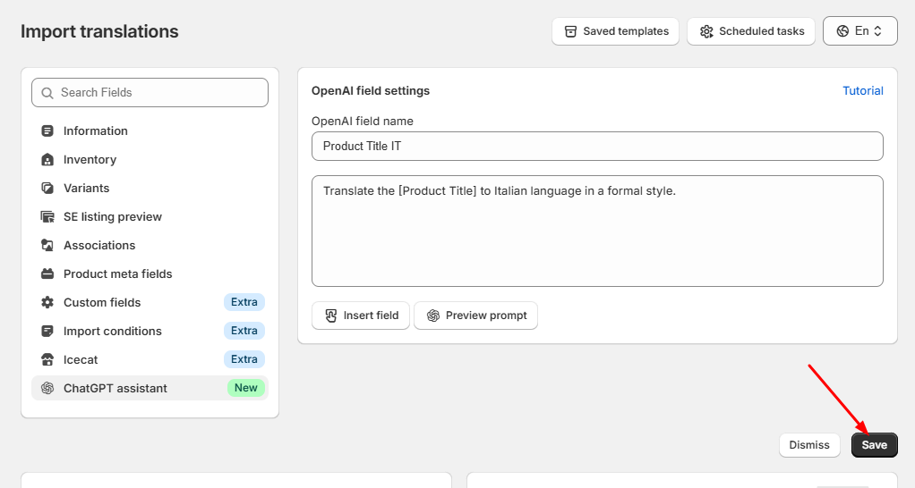Click the Associations icon
Screen dimensions: 915x488
click(47, 245)
